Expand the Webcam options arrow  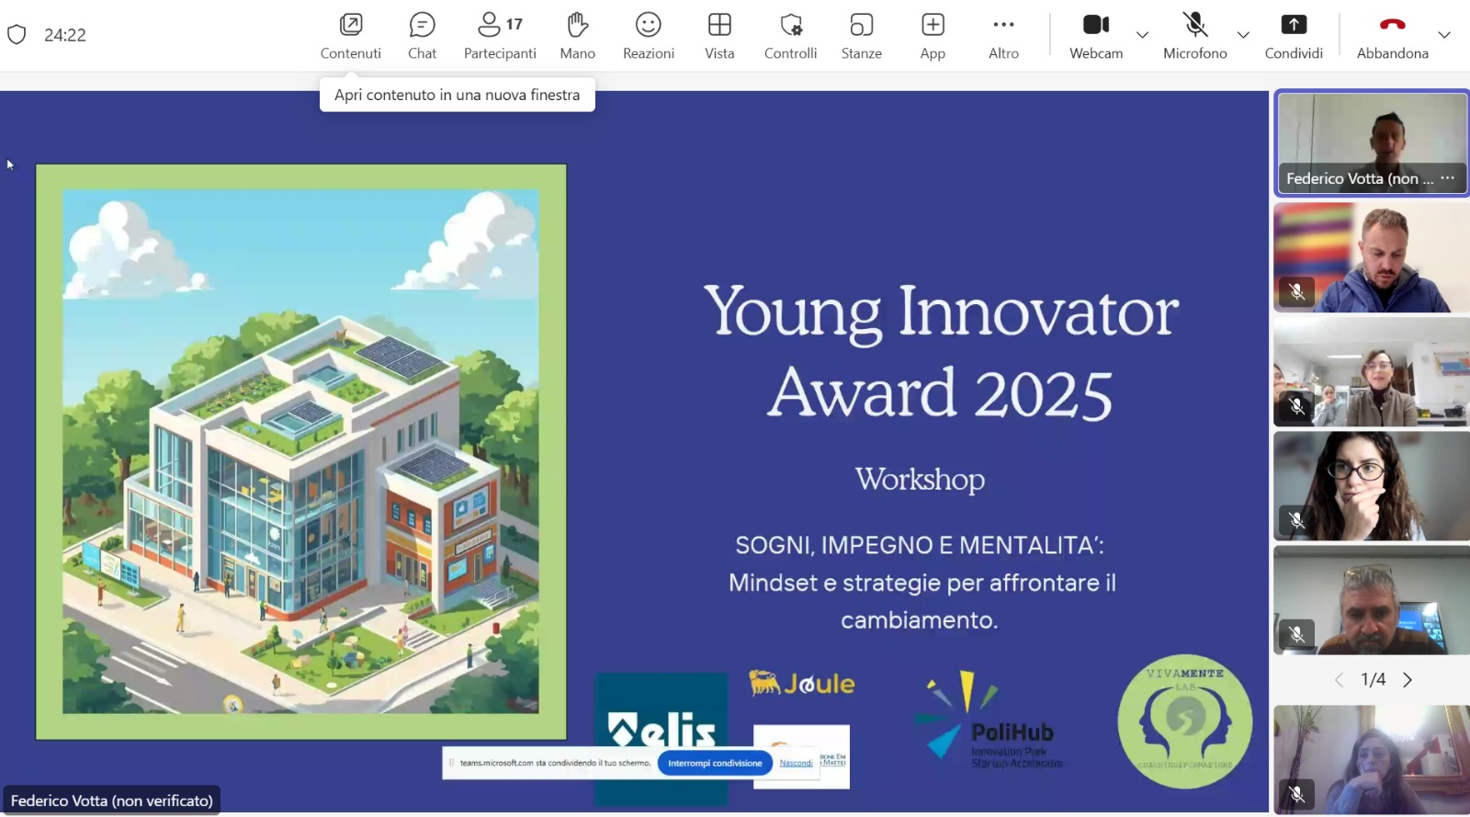click(x=1142, y=35)
